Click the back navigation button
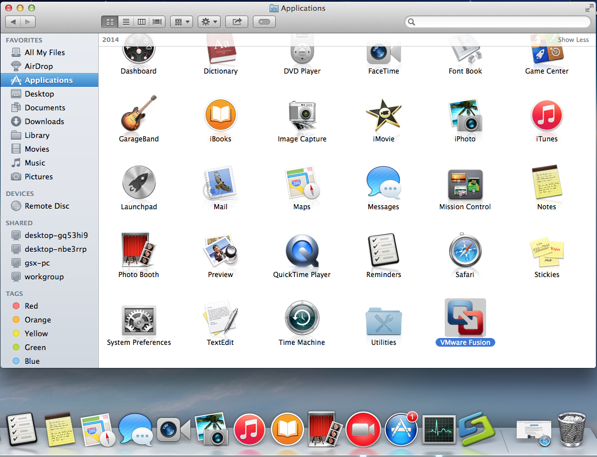 [x=13, y=22]
